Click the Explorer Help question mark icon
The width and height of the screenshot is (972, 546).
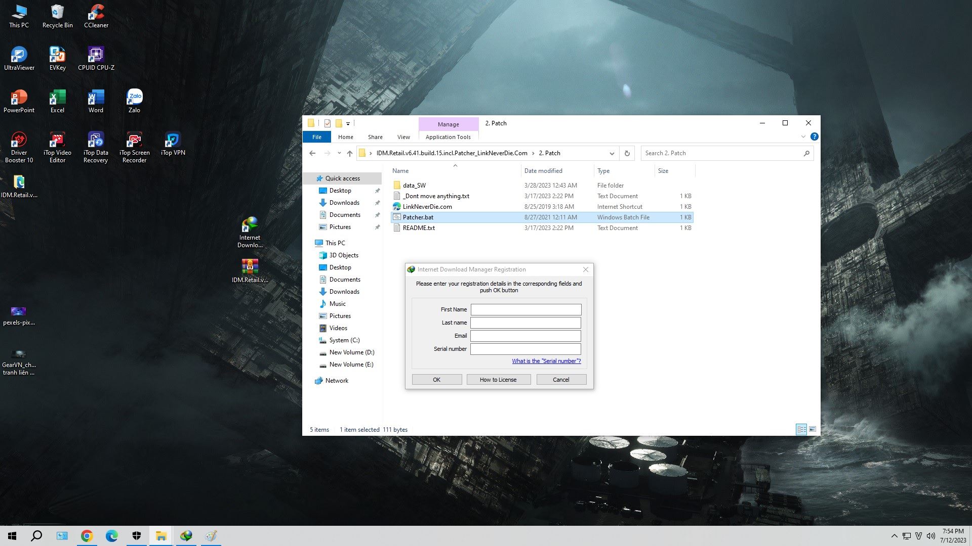[814, 136]
